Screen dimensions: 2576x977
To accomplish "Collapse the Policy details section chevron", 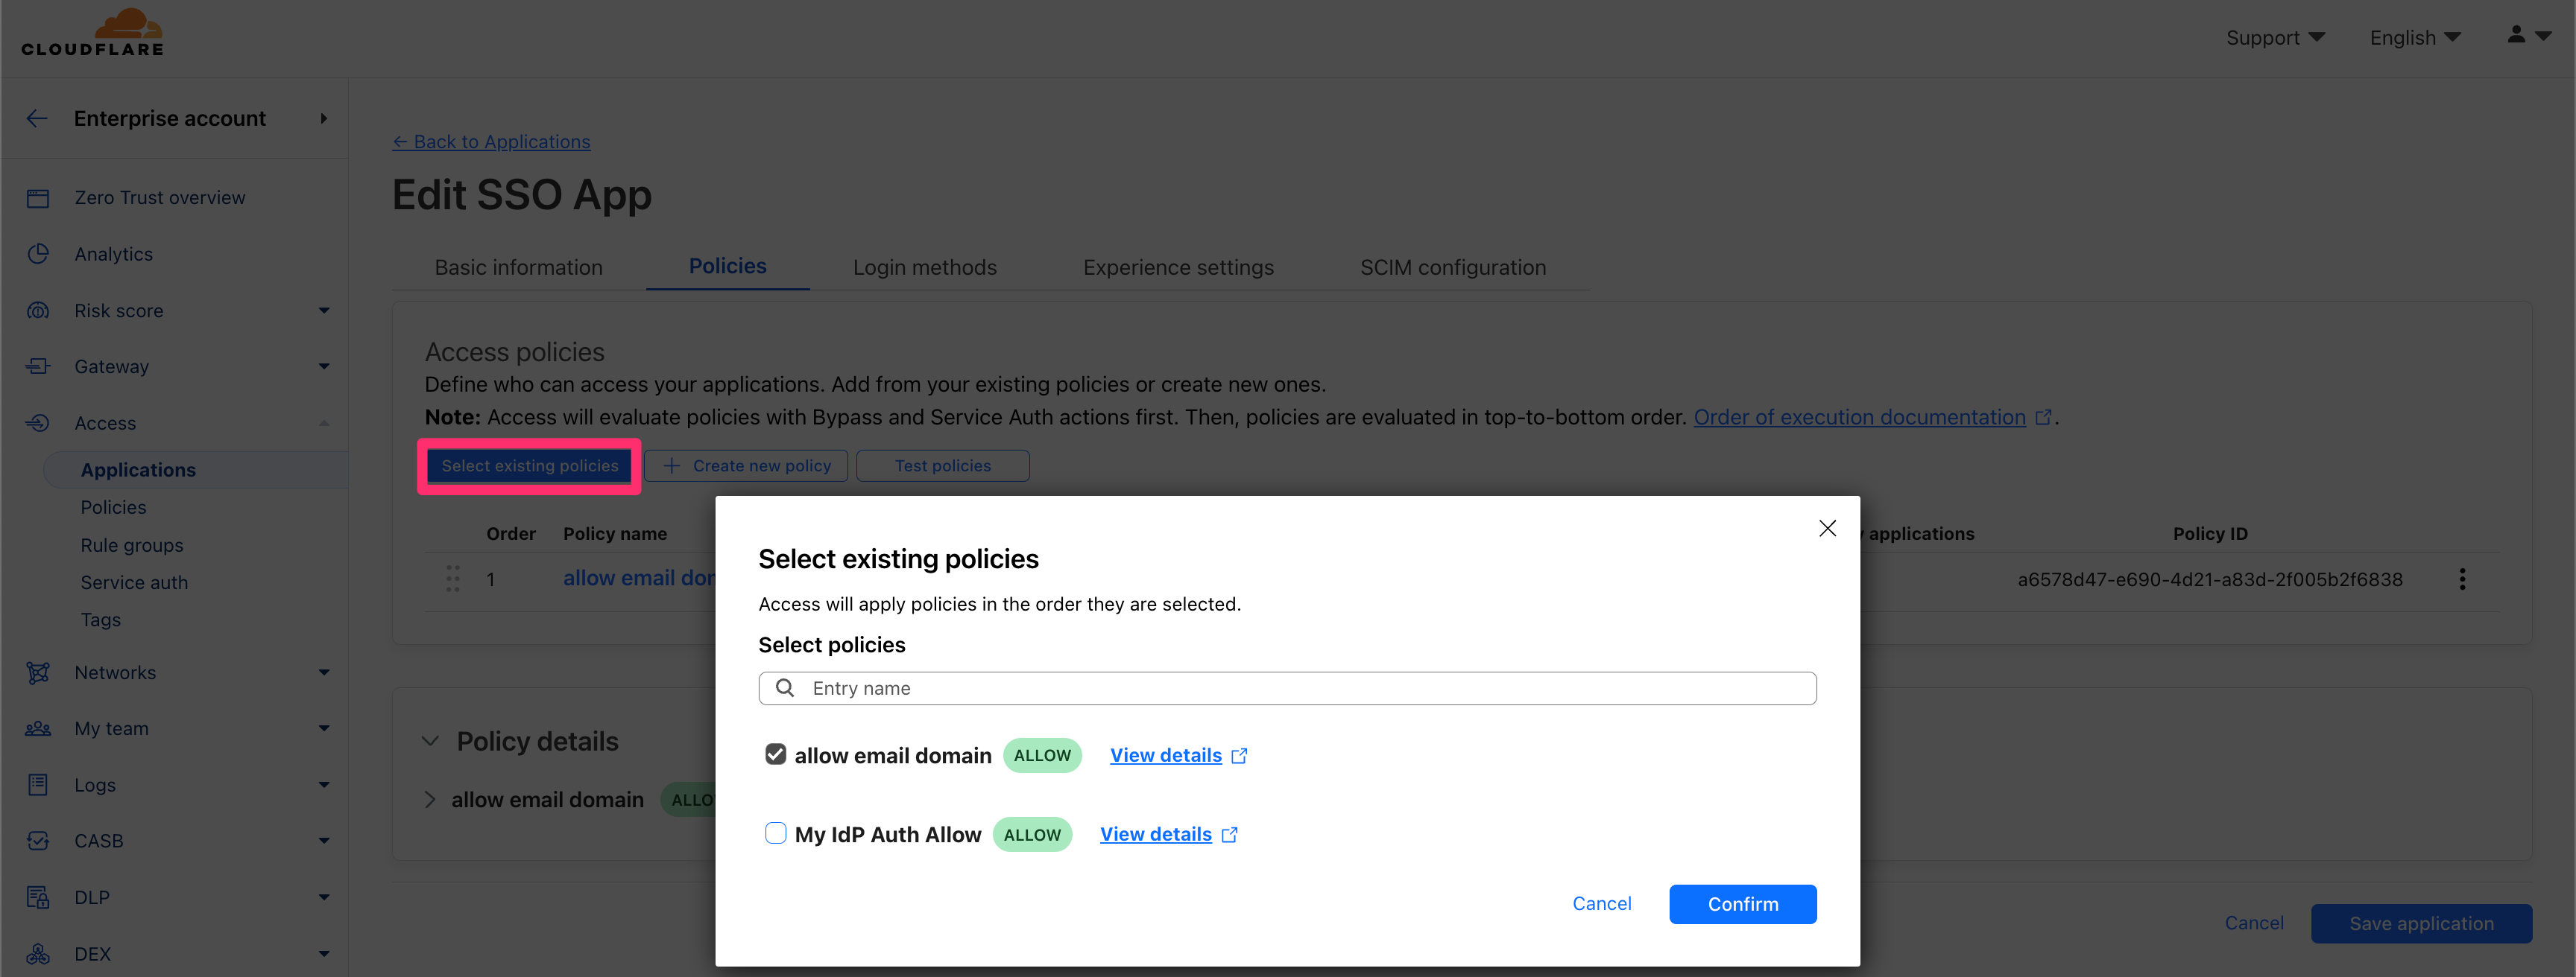I will 431,741.
